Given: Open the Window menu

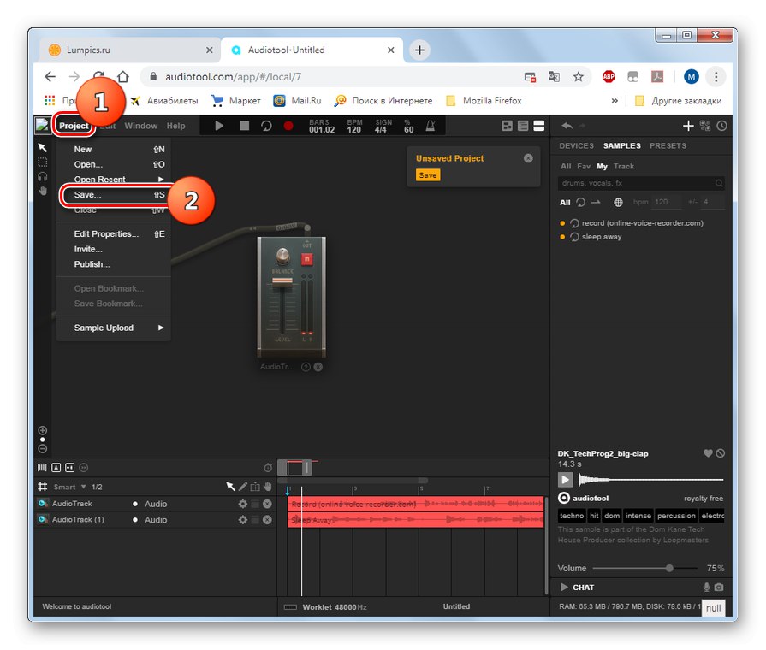Looking at the screenshot, I should [x=140, y=126].
